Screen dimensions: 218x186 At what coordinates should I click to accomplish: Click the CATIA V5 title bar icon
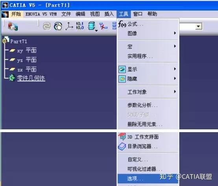pos(5,5)
